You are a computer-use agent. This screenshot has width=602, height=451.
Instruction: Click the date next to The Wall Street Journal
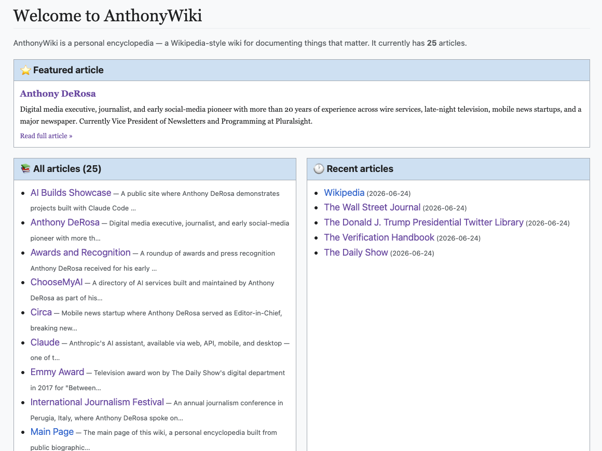click(445, 208)
